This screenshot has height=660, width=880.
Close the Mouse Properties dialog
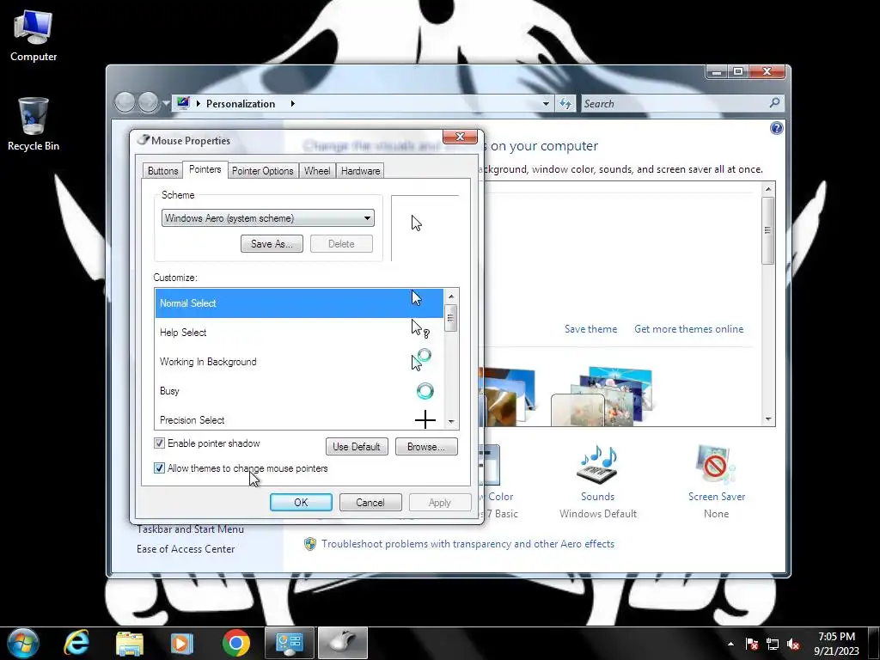coord(461,137)
